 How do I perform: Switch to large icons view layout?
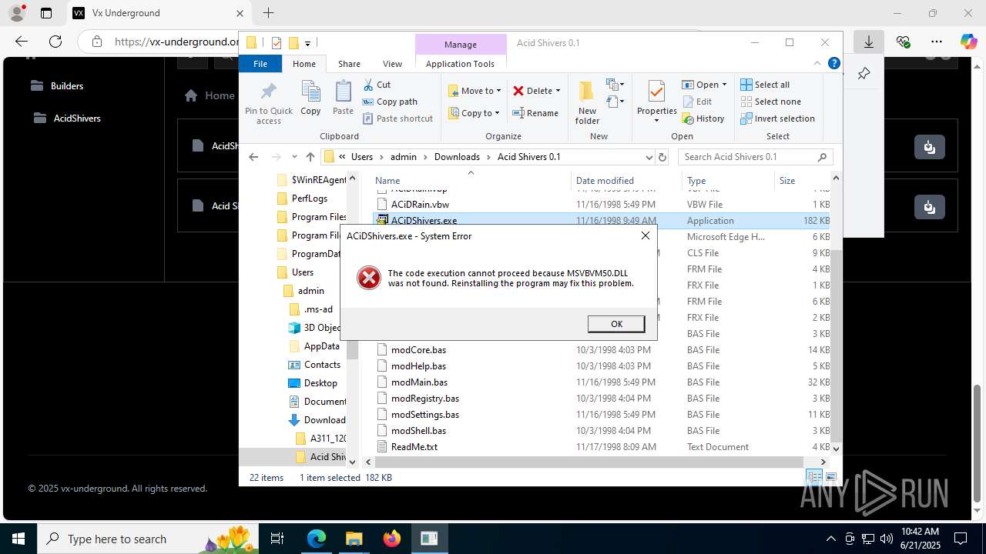tap(830, 478)
